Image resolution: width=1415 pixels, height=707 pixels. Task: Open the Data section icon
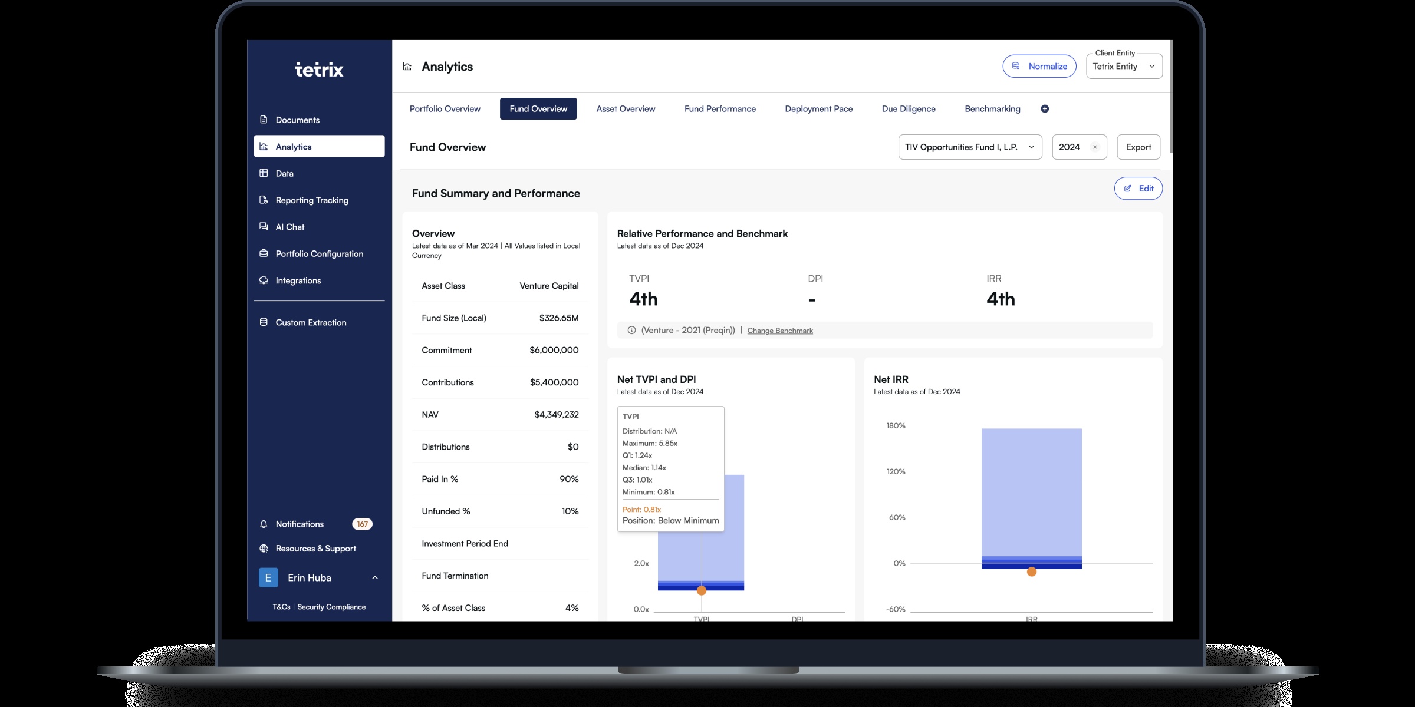click(x=264, y=173)
